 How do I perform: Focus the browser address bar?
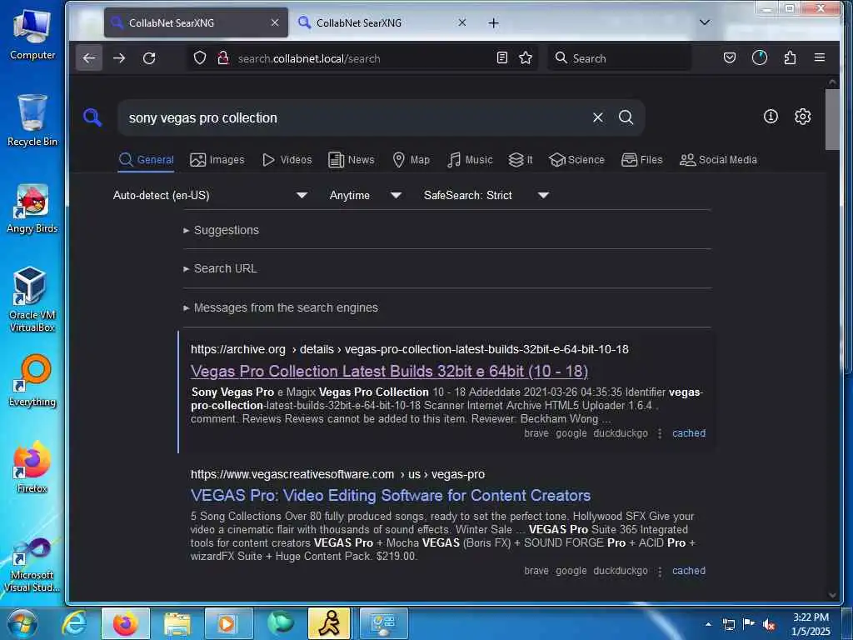pyautogui.click(x=362, y=58)
